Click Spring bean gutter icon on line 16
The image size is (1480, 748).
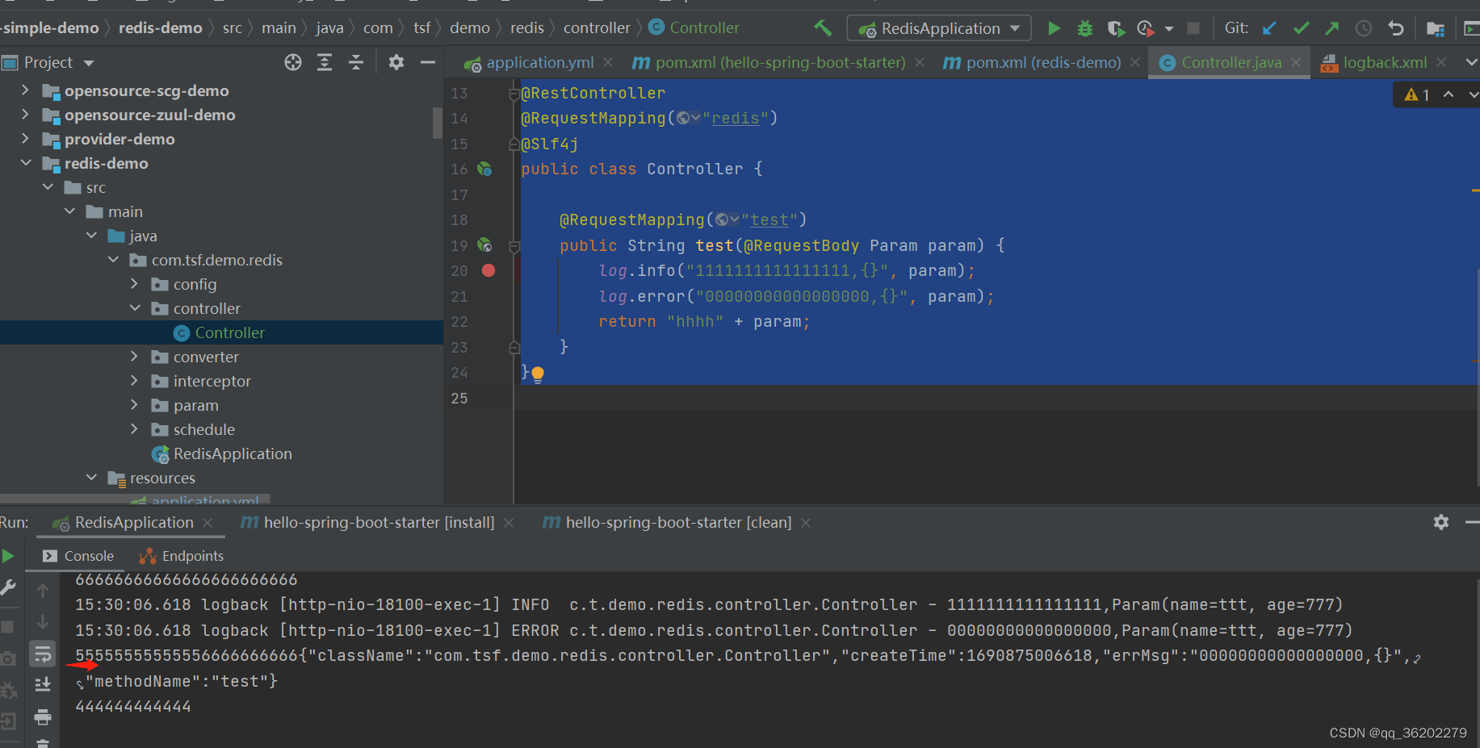coord(484,169)
